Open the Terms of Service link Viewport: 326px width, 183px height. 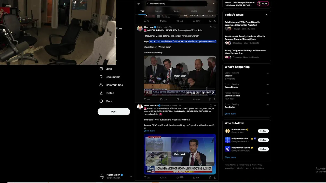[x=230, y=165]
